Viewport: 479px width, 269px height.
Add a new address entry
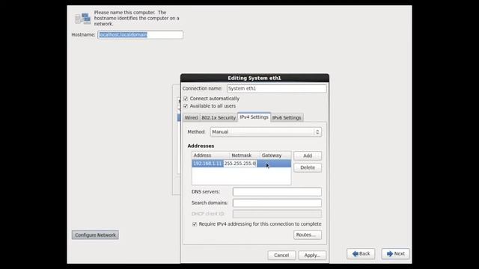(x=308, y=155)
